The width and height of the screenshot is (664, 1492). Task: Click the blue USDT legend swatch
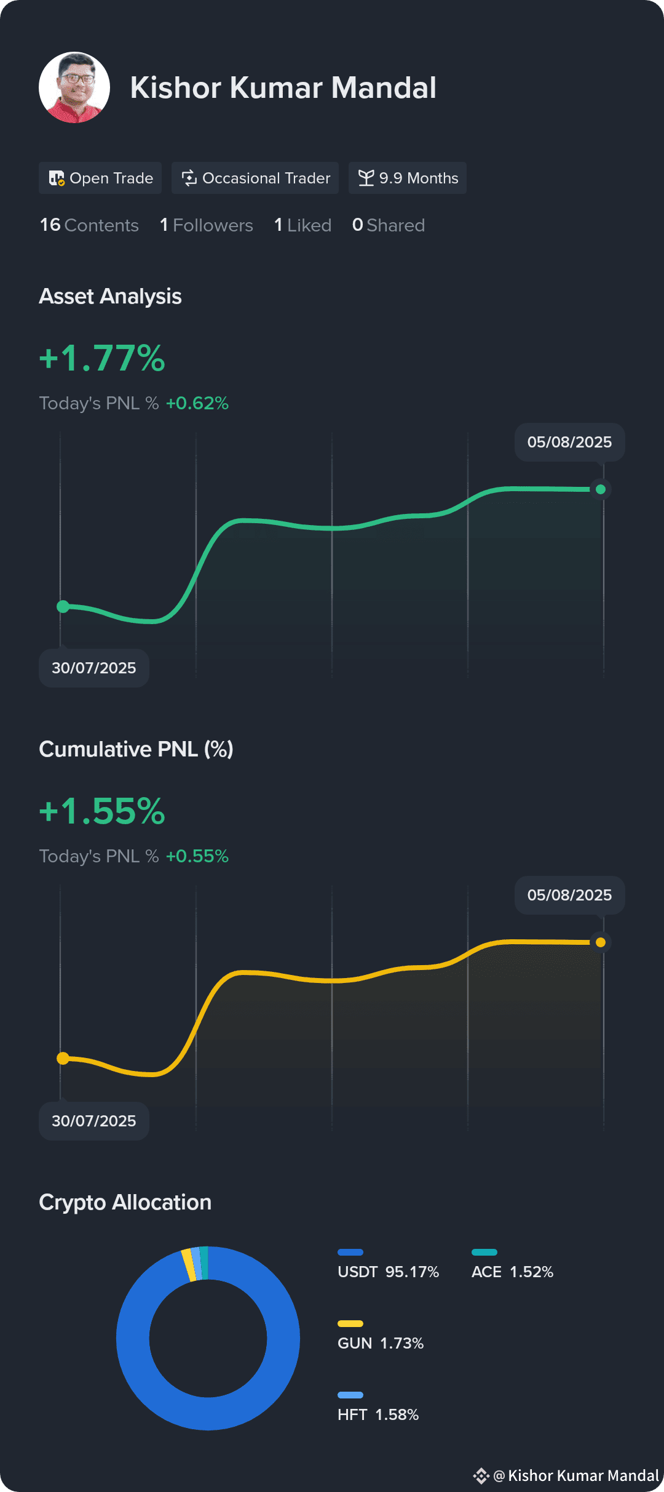(x=350, y=1252)
